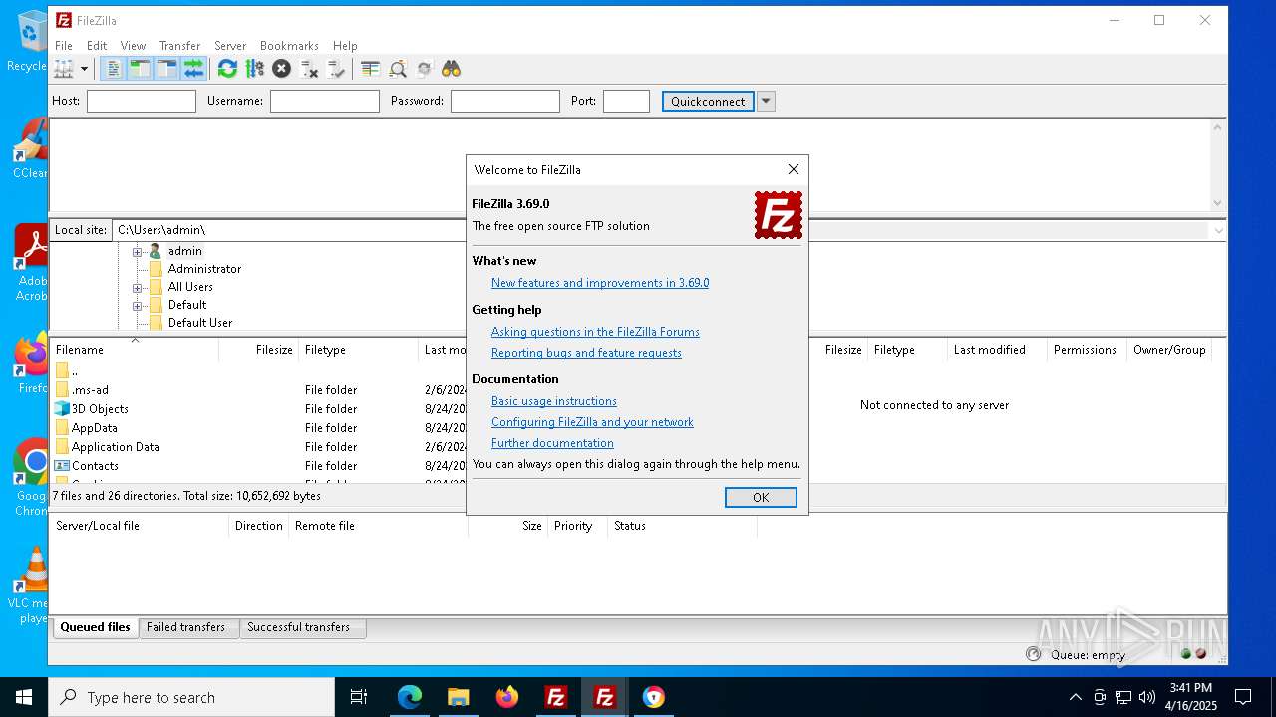Open the Server menu

pos(230,46)
